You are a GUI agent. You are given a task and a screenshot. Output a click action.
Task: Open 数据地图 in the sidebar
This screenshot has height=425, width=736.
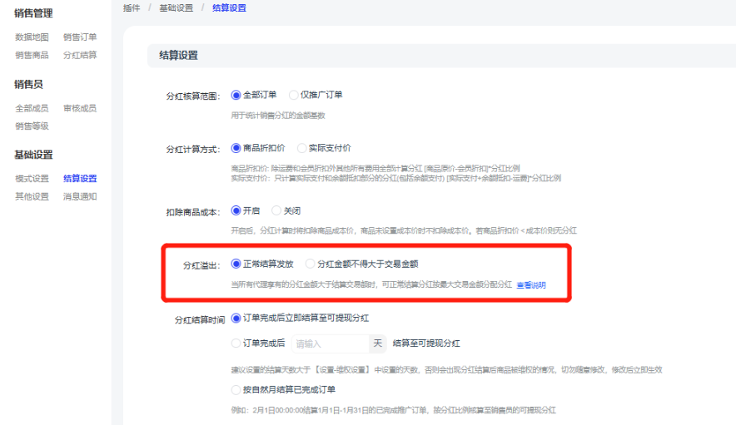[x=32, y=37]
